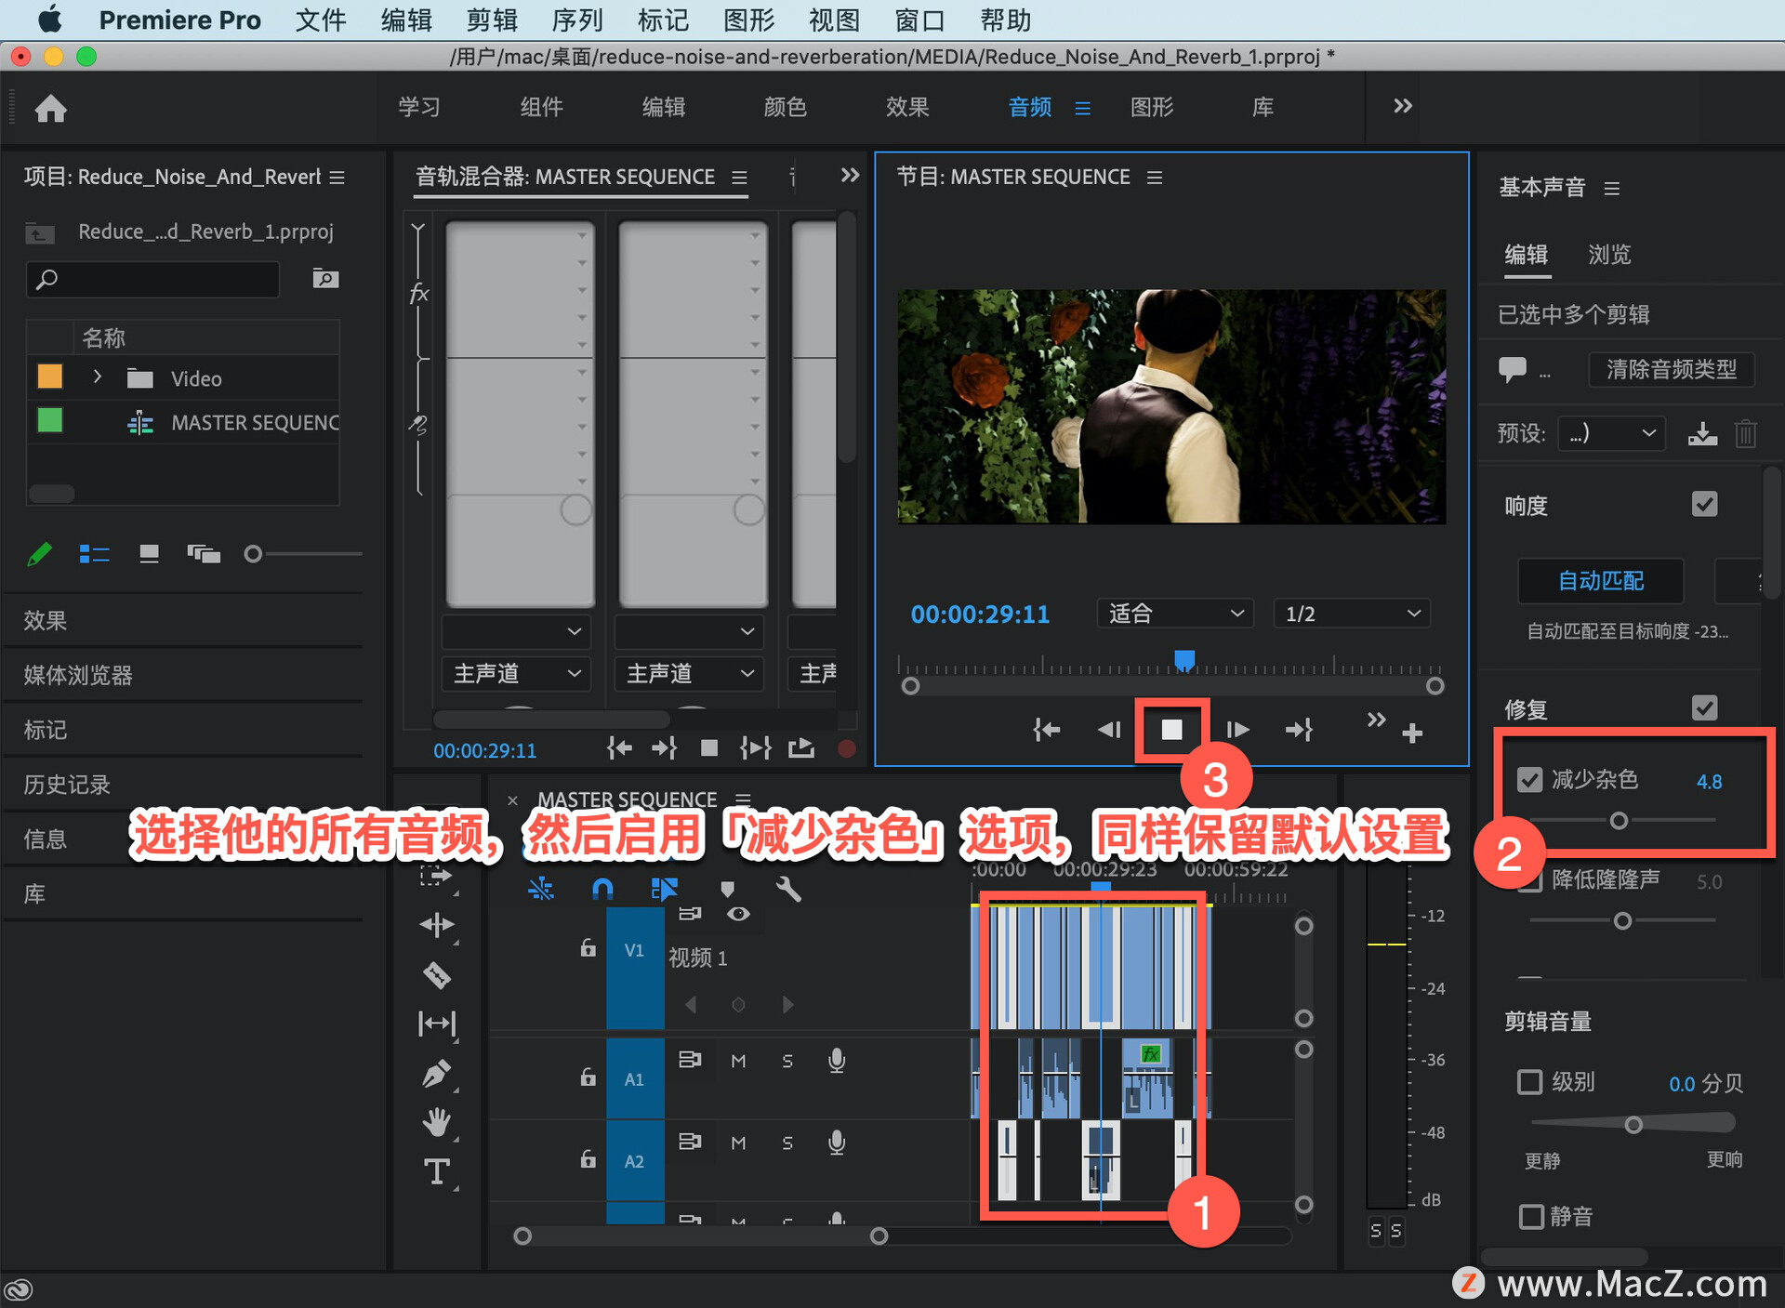Open the zoom level dropdown showing fit
This screenshot has width=1785, height=1308.
1175,614
